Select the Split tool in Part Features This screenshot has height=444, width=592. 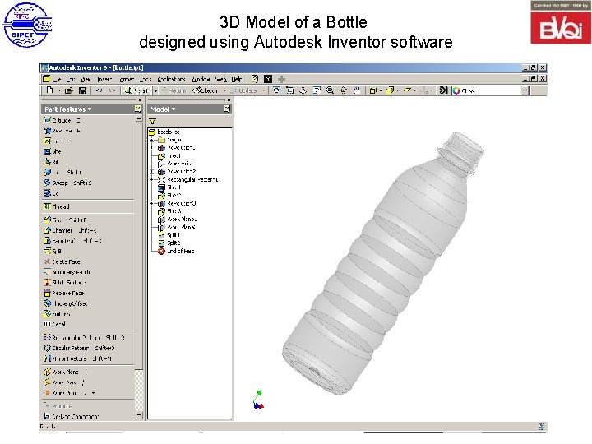52,251
